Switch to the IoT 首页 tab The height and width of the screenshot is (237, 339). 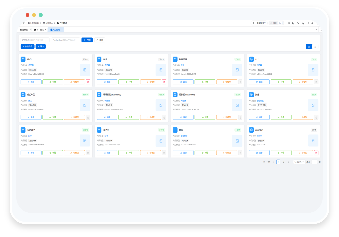pyautogui.click(x=39, y=30)
